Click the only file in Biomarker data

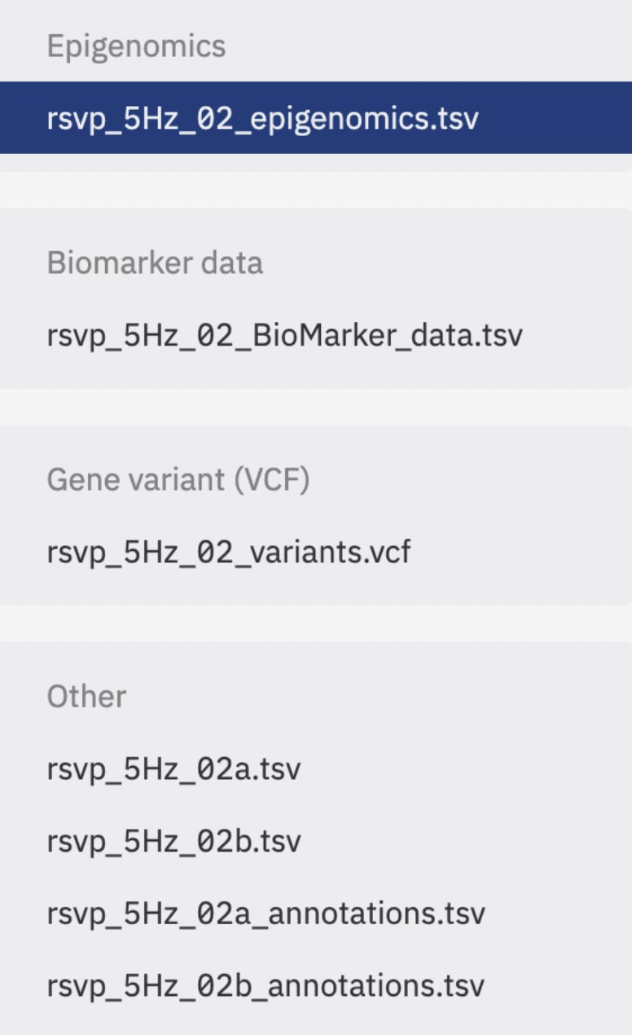[285, 335]
